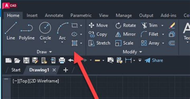Click the Undo arrow
The height and width of the screenshot is (99, 190).
(71, 60)
